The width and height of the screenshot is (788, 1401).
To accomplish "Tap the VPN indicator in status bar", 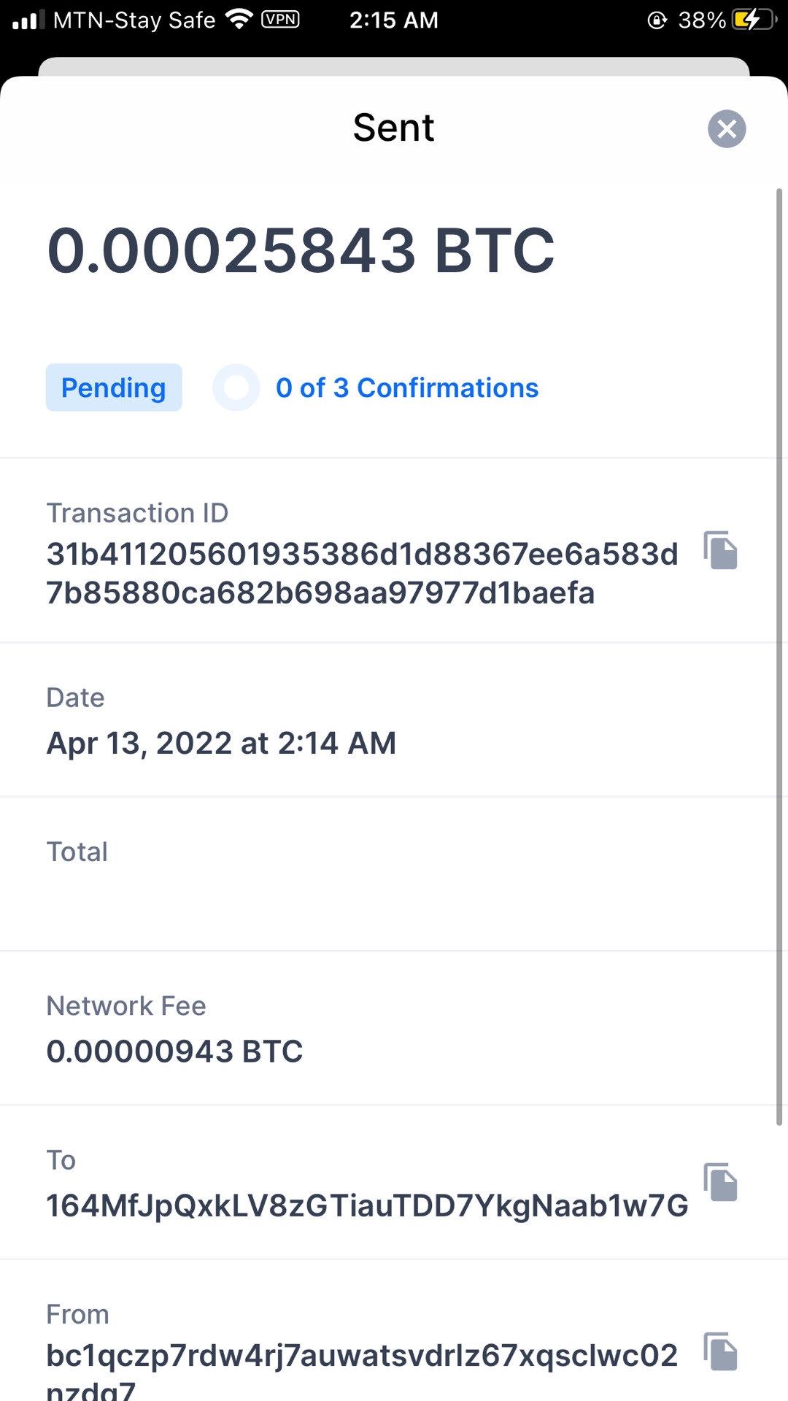I will pyautogui.click(x=280, y=20).
